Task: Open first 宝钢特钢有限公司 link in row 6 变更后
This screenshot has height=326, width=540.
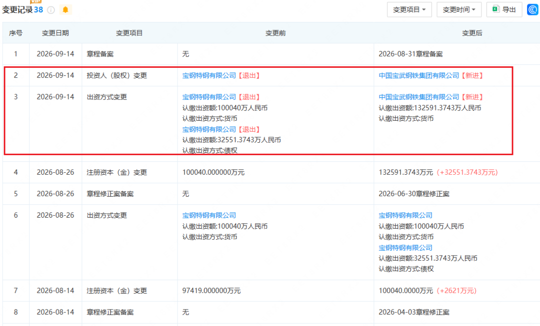Action: (405, 215)
